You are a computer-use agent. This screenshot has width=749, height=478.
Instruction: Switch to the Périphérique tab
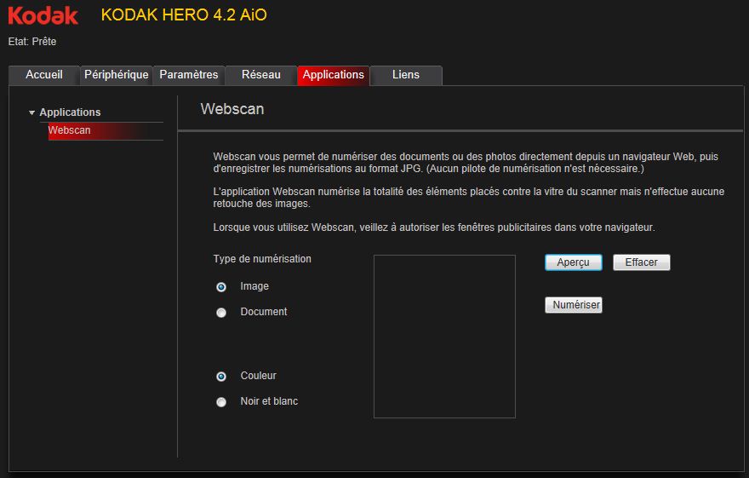click(x=117, y=75)
